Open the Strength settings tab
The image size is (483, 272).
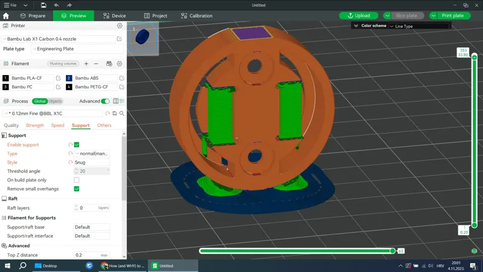pyautogui.click(x=35, y=125)
